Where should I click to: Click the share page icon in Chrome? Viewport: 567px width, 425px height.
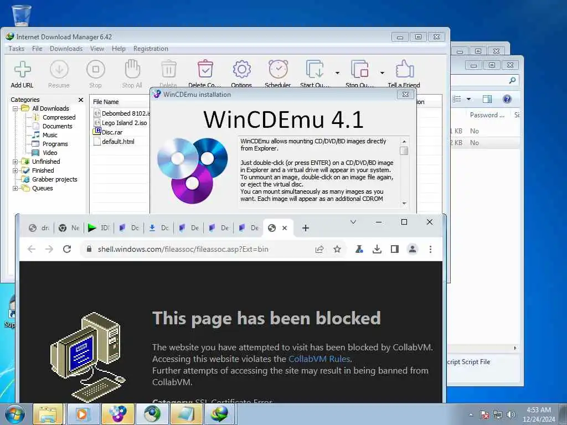[319, 249]
